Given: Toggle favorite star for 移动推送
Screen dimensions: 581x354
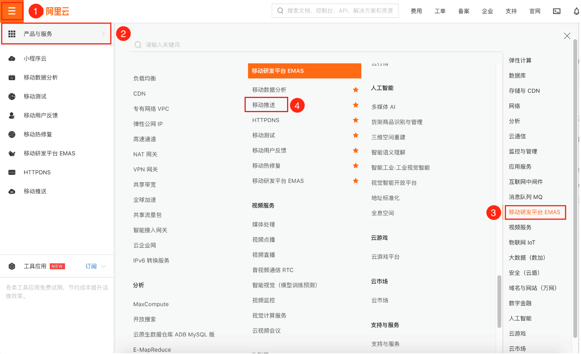Looking at the screenshot, I should (356, 105).
